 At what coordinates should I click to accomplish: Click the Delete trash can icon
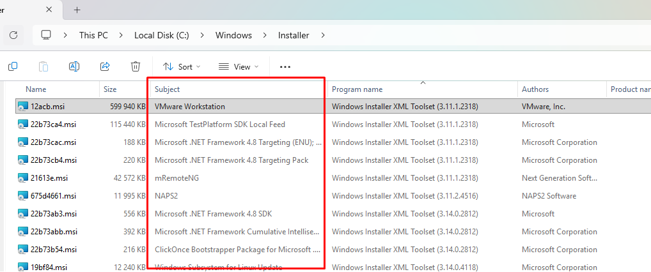(x=136, y=66)
